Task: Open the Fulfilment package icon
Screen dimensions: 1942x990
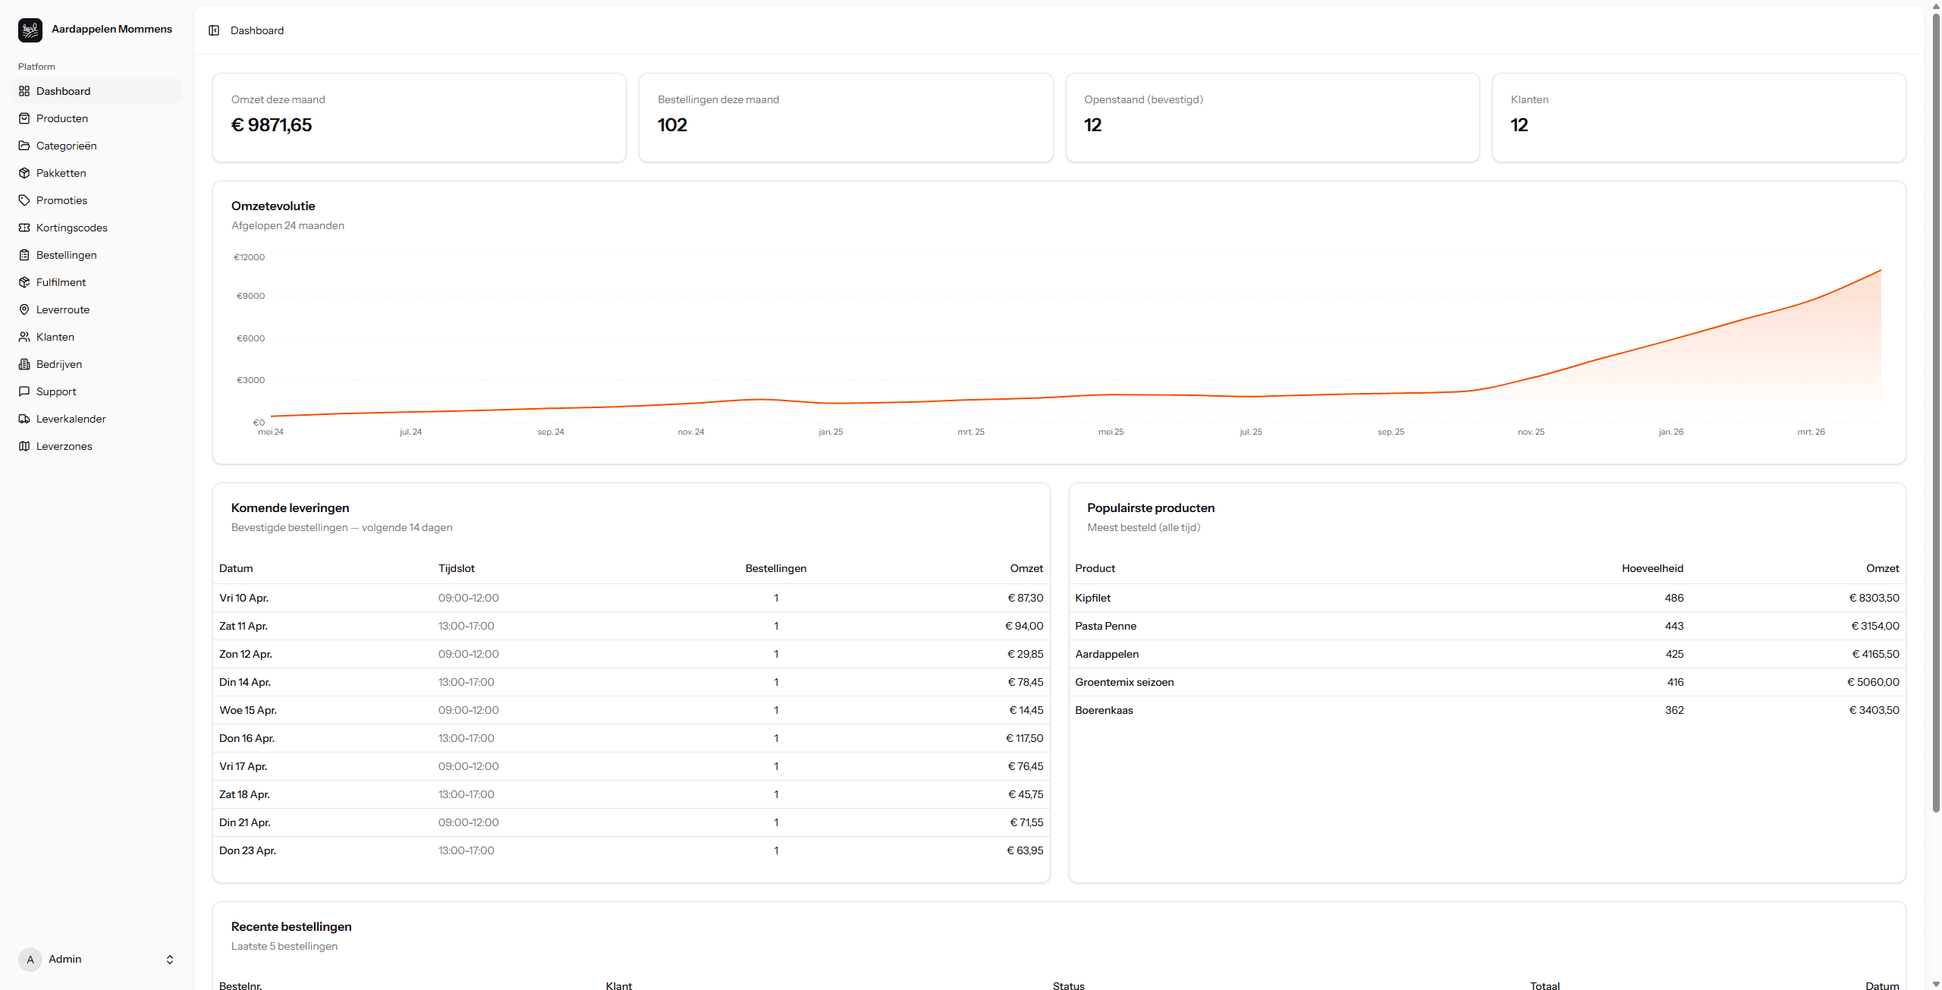Action: [x=24, y=282]
